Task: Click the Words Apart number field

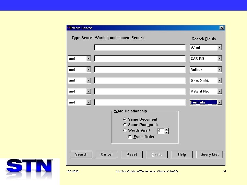Action: [x=161, y=131]
